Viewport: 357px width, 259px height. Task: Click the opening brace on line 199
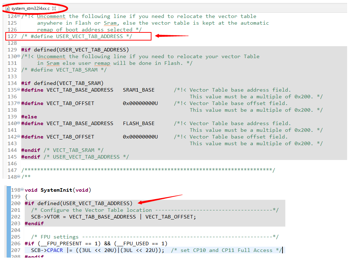coord(26,197)
